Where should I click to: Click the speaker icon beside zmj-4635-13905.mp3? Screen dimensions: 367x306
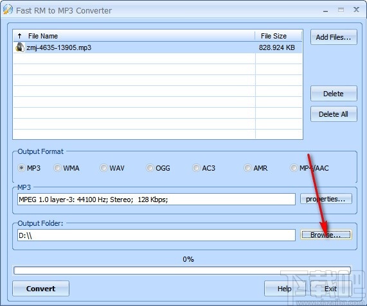point(20,47)
